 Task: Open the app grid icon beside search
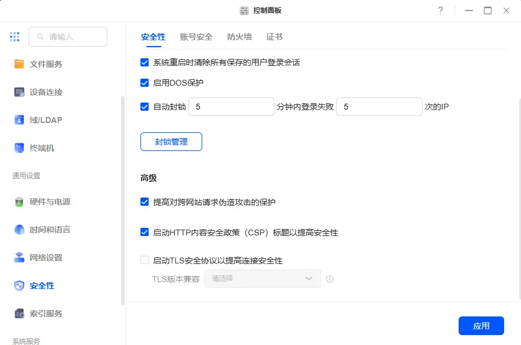[x=15, y=37]
